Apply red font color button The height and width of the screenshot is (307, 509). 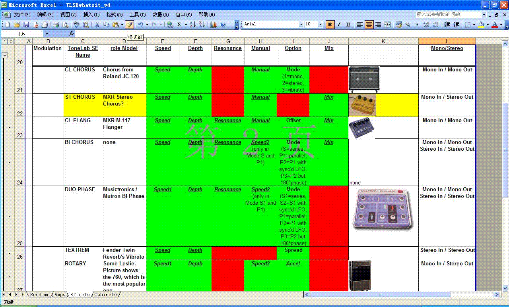pos(495,25)
